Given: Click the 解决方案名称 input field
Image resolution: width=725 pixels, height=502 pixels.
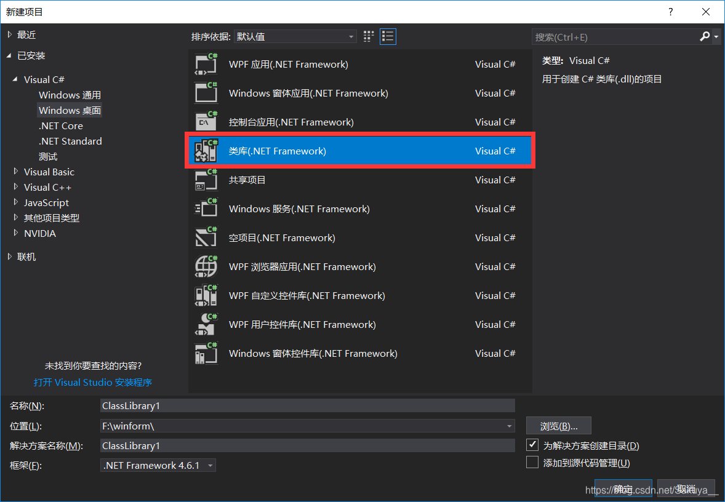Looking at the screenshot, I should [x=308, y=445].
